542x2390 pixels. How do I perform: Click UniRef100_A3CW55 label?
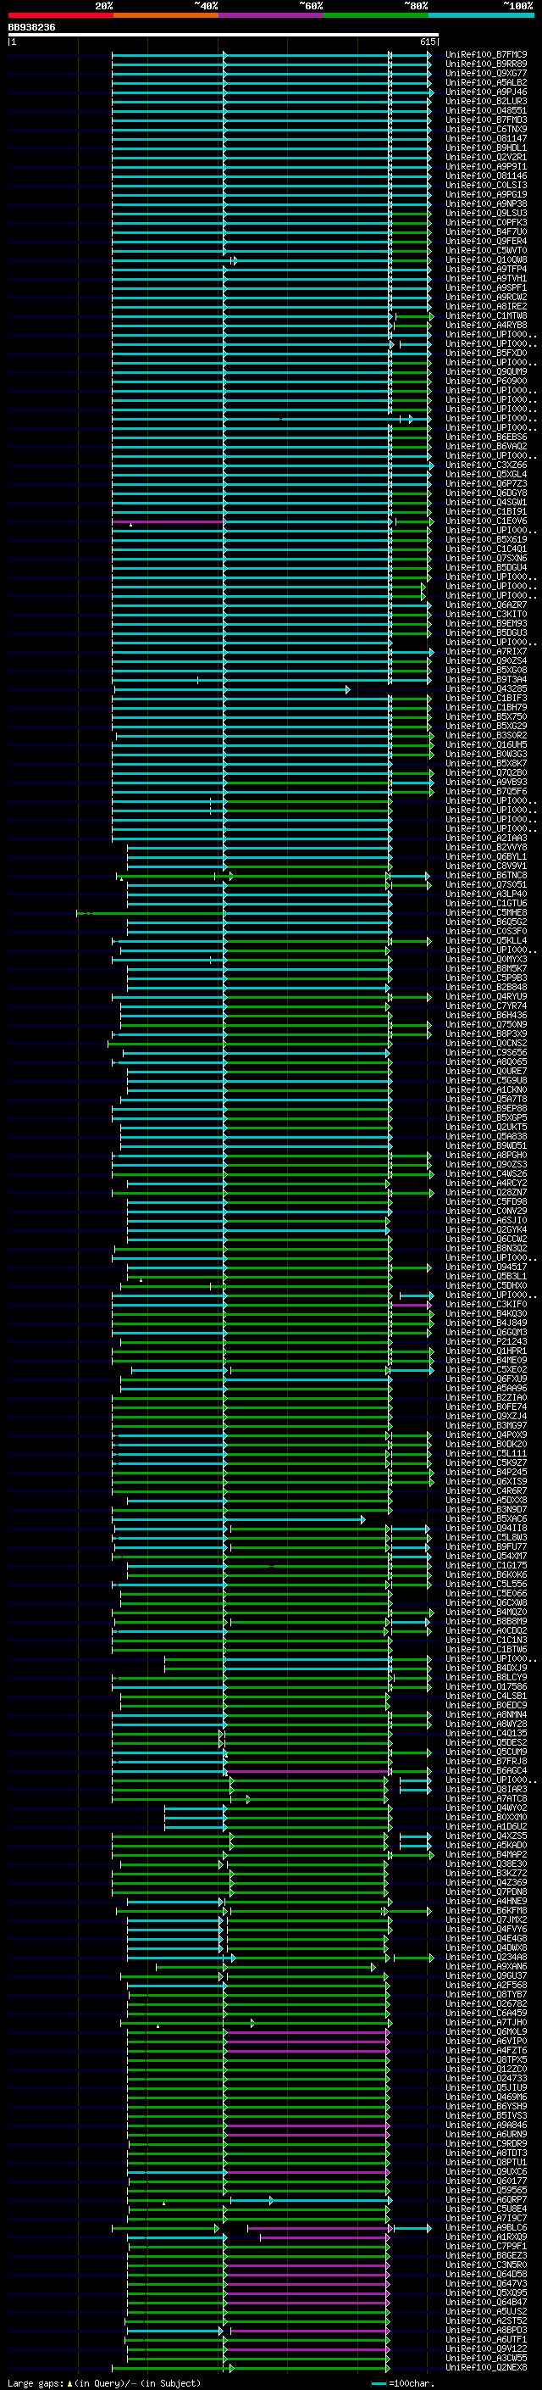486,2358
